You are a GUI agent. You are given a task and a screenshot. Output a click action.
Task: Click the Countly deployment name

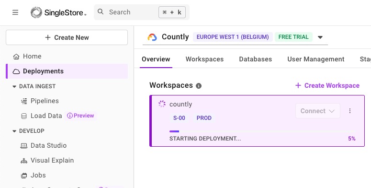(x=175, y=37)
